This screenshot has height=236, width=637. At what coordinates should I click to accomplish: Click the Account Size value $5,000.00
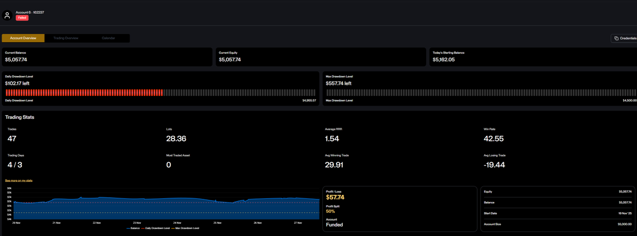625,224
